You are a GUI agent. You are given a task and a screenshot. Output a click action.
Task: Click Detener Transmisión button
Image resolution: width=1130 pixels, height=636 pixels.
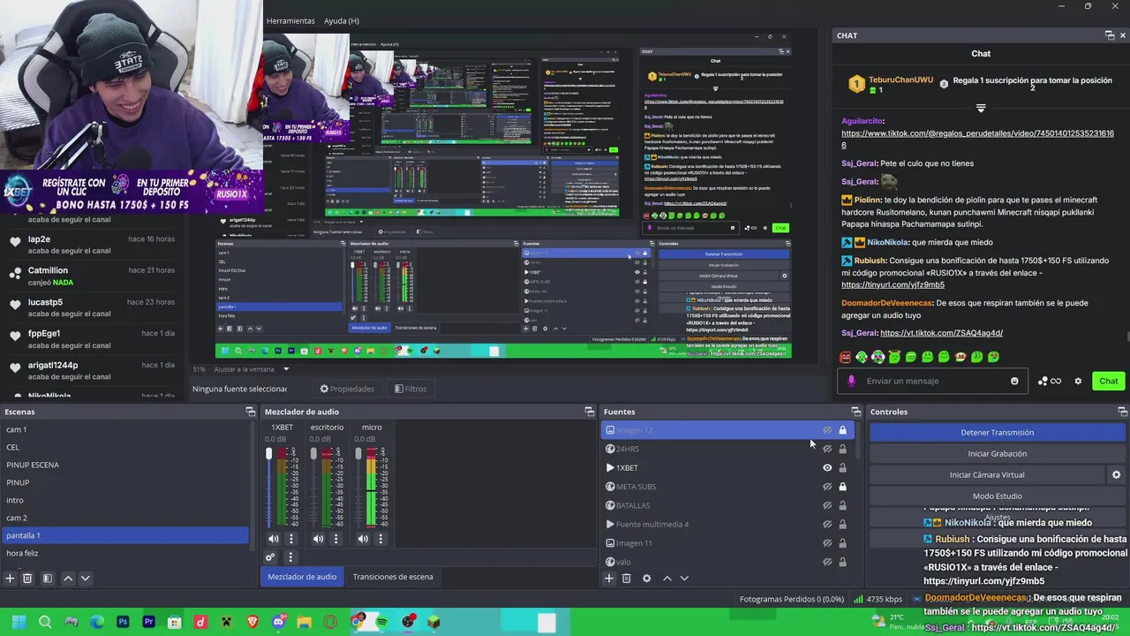click(997, 432)
